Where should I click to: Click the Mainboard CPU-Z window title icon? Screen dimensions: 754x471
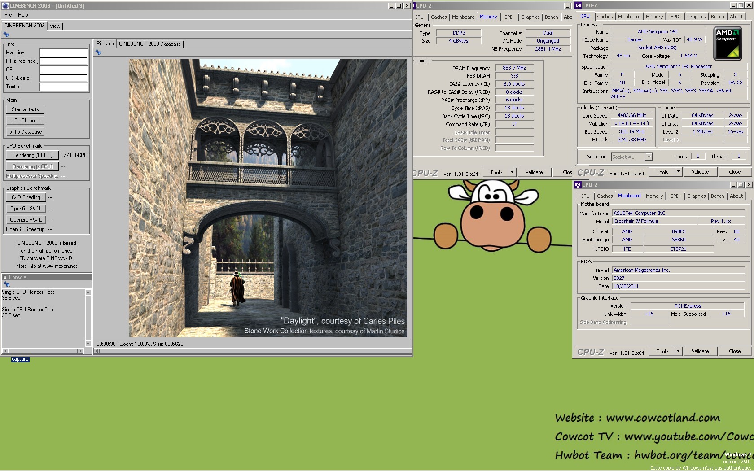coord(578,185)
